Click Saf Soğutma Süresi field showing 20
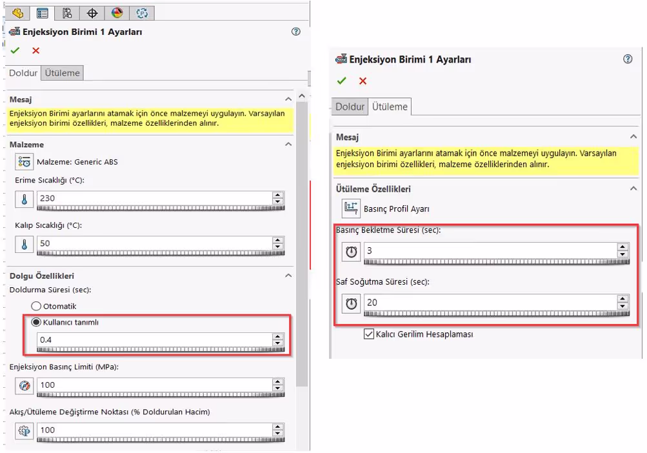Viewport: 647px width, 453px height. coord(490,303)
